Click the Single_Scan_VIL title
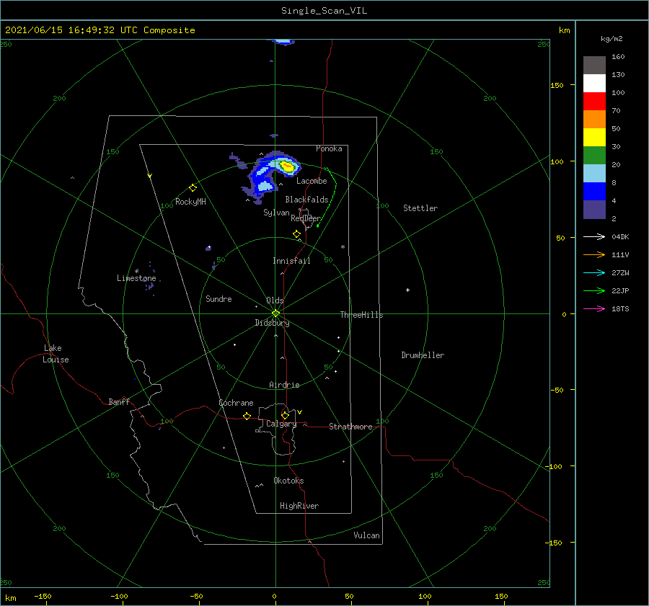Image resolution: width=649 pixels, height=606 pixels. pos(324,11)
